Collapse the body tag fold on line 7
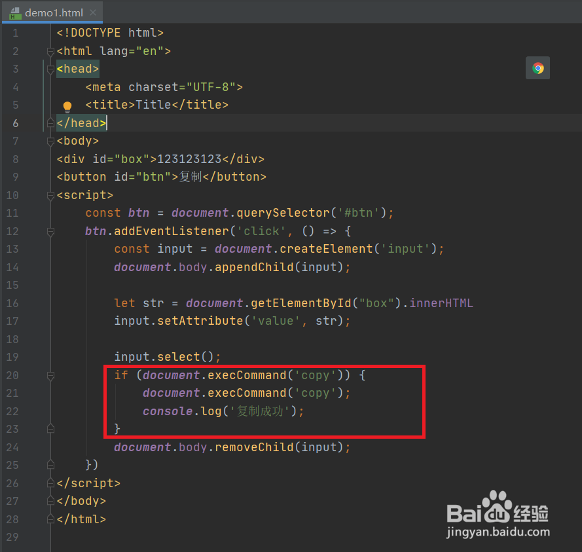This screenshot has width=582, height=552. click(x=51, y=141)
